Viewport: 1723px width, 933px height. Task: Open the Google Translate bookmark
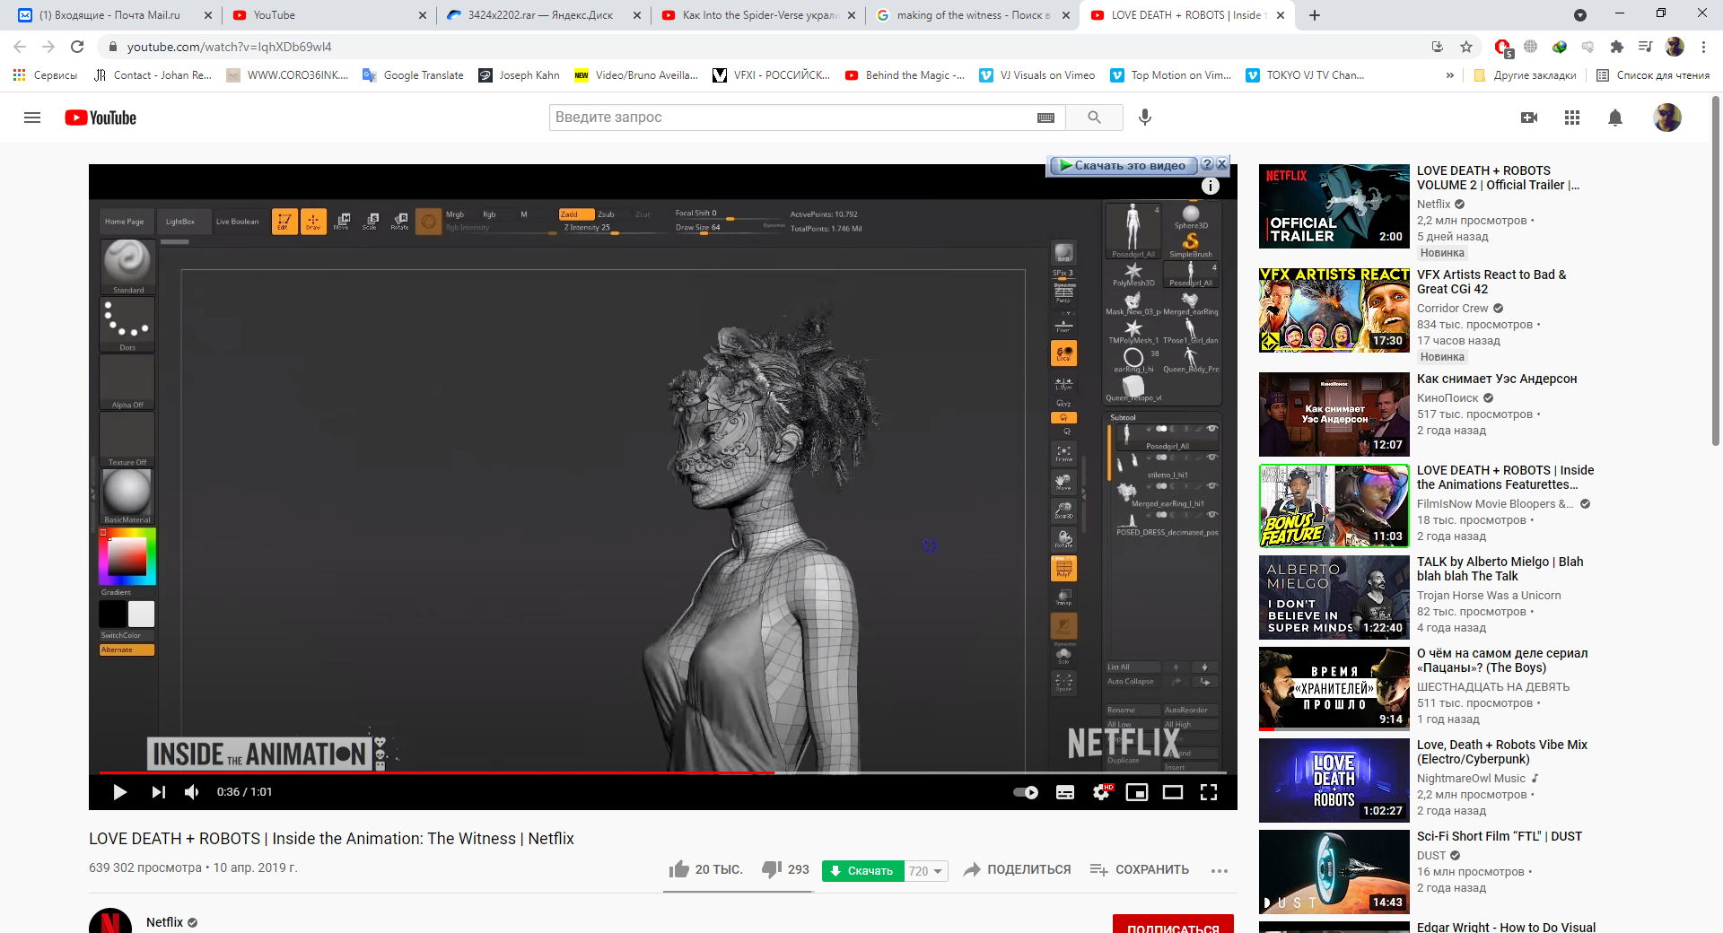coord(414,75)
